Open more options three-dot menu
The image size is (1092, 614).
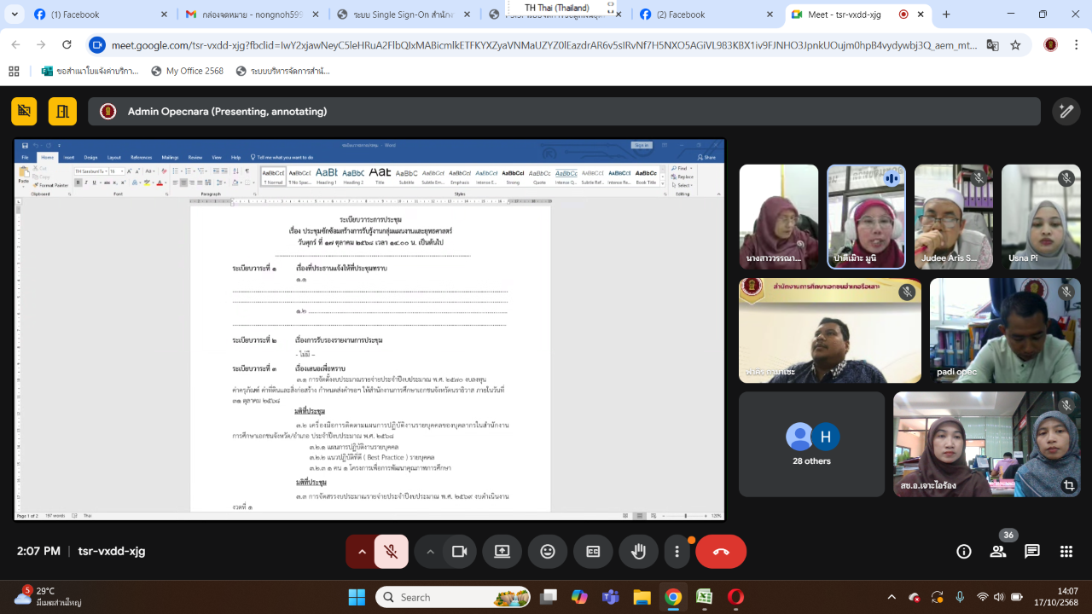point(677,552)
